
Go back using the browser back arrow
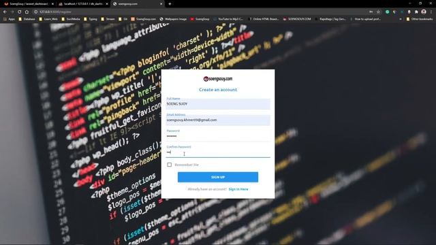[x=5, y=12]
